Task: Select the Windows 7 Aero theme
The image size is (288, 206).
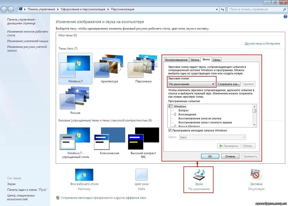Action: point(75,68)
